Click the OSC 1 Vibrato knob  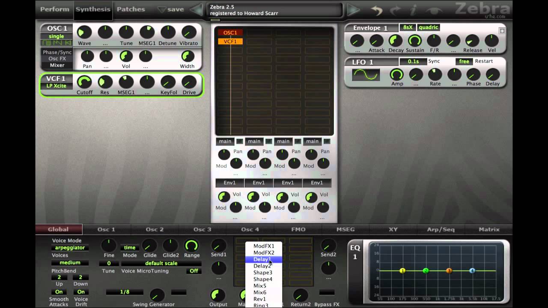point(189,33)
